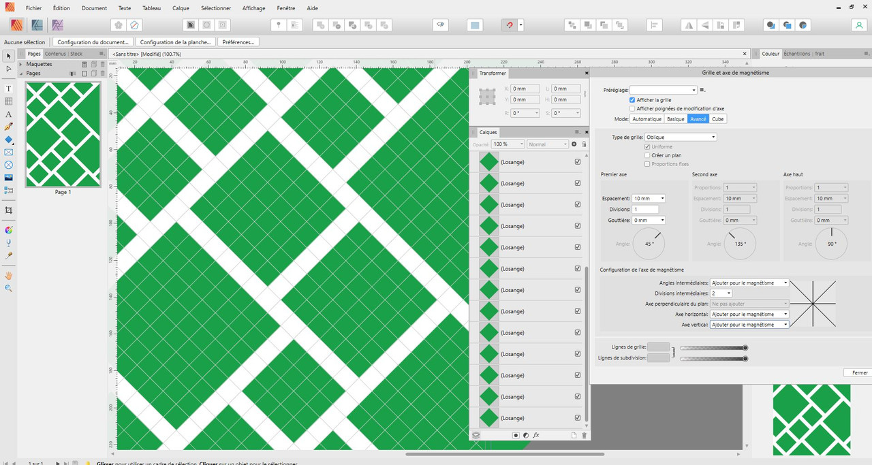Open Axe horizontal dropdown

(749, 314)
